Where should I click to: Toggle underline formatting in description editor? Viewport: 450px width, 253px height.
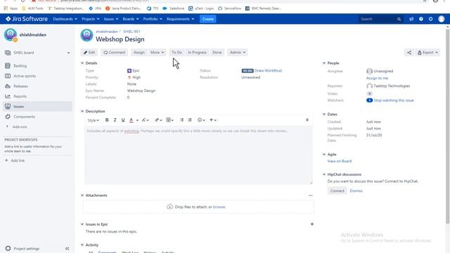(123, 120)
